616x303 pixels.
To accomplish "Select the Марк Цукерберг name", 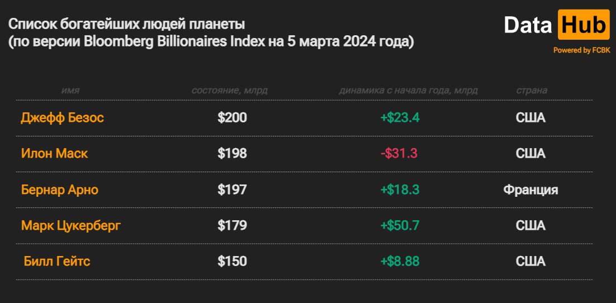I will (71, 226).
